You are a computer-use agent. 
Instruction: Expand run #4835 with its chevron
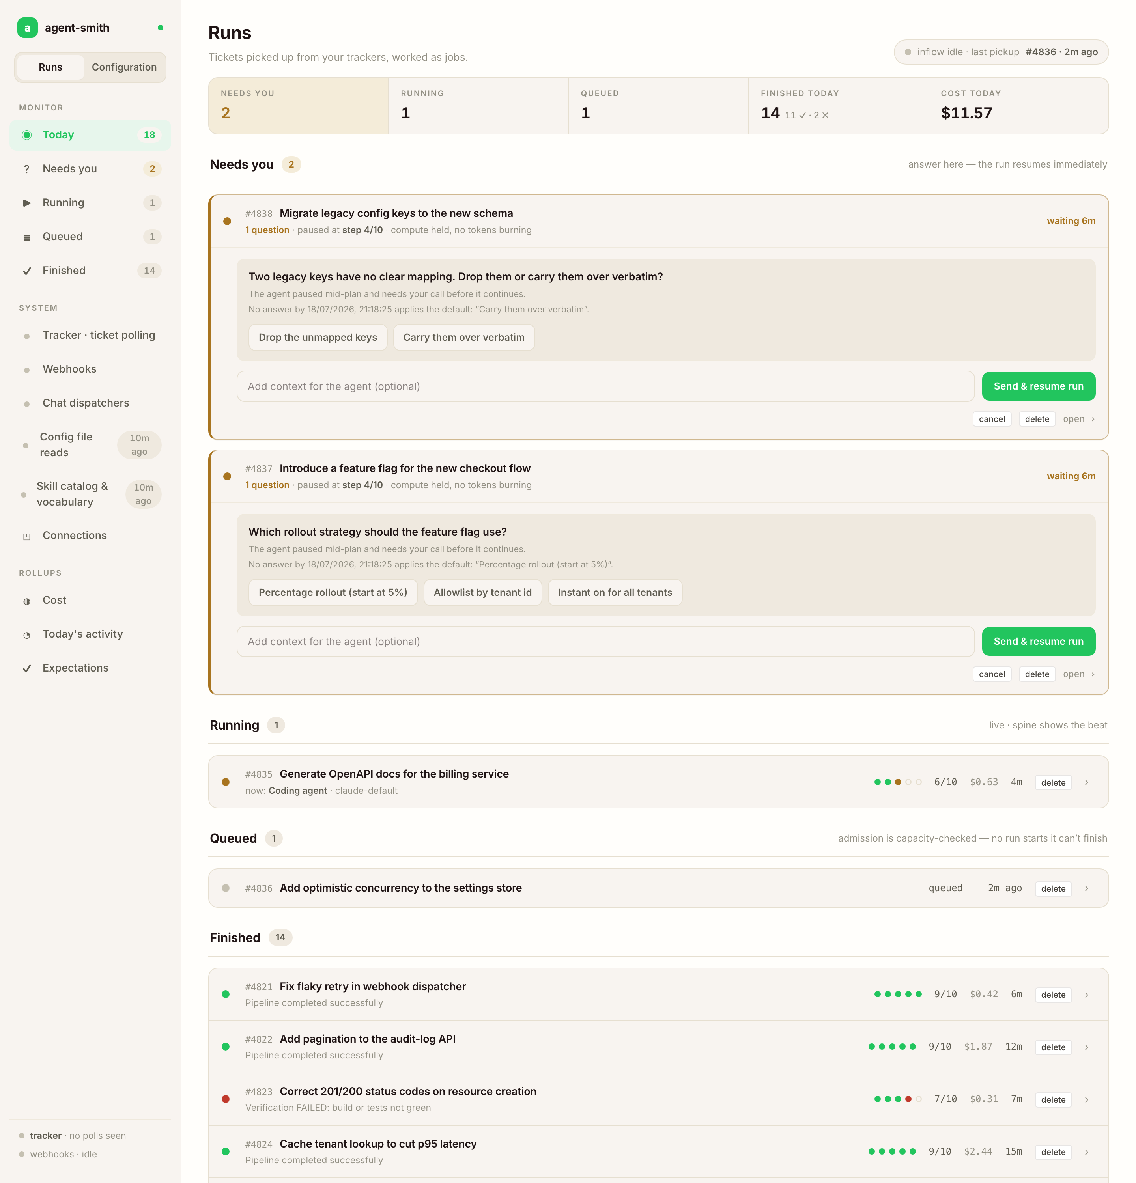pyautogui.click(x=1087, y=782)
